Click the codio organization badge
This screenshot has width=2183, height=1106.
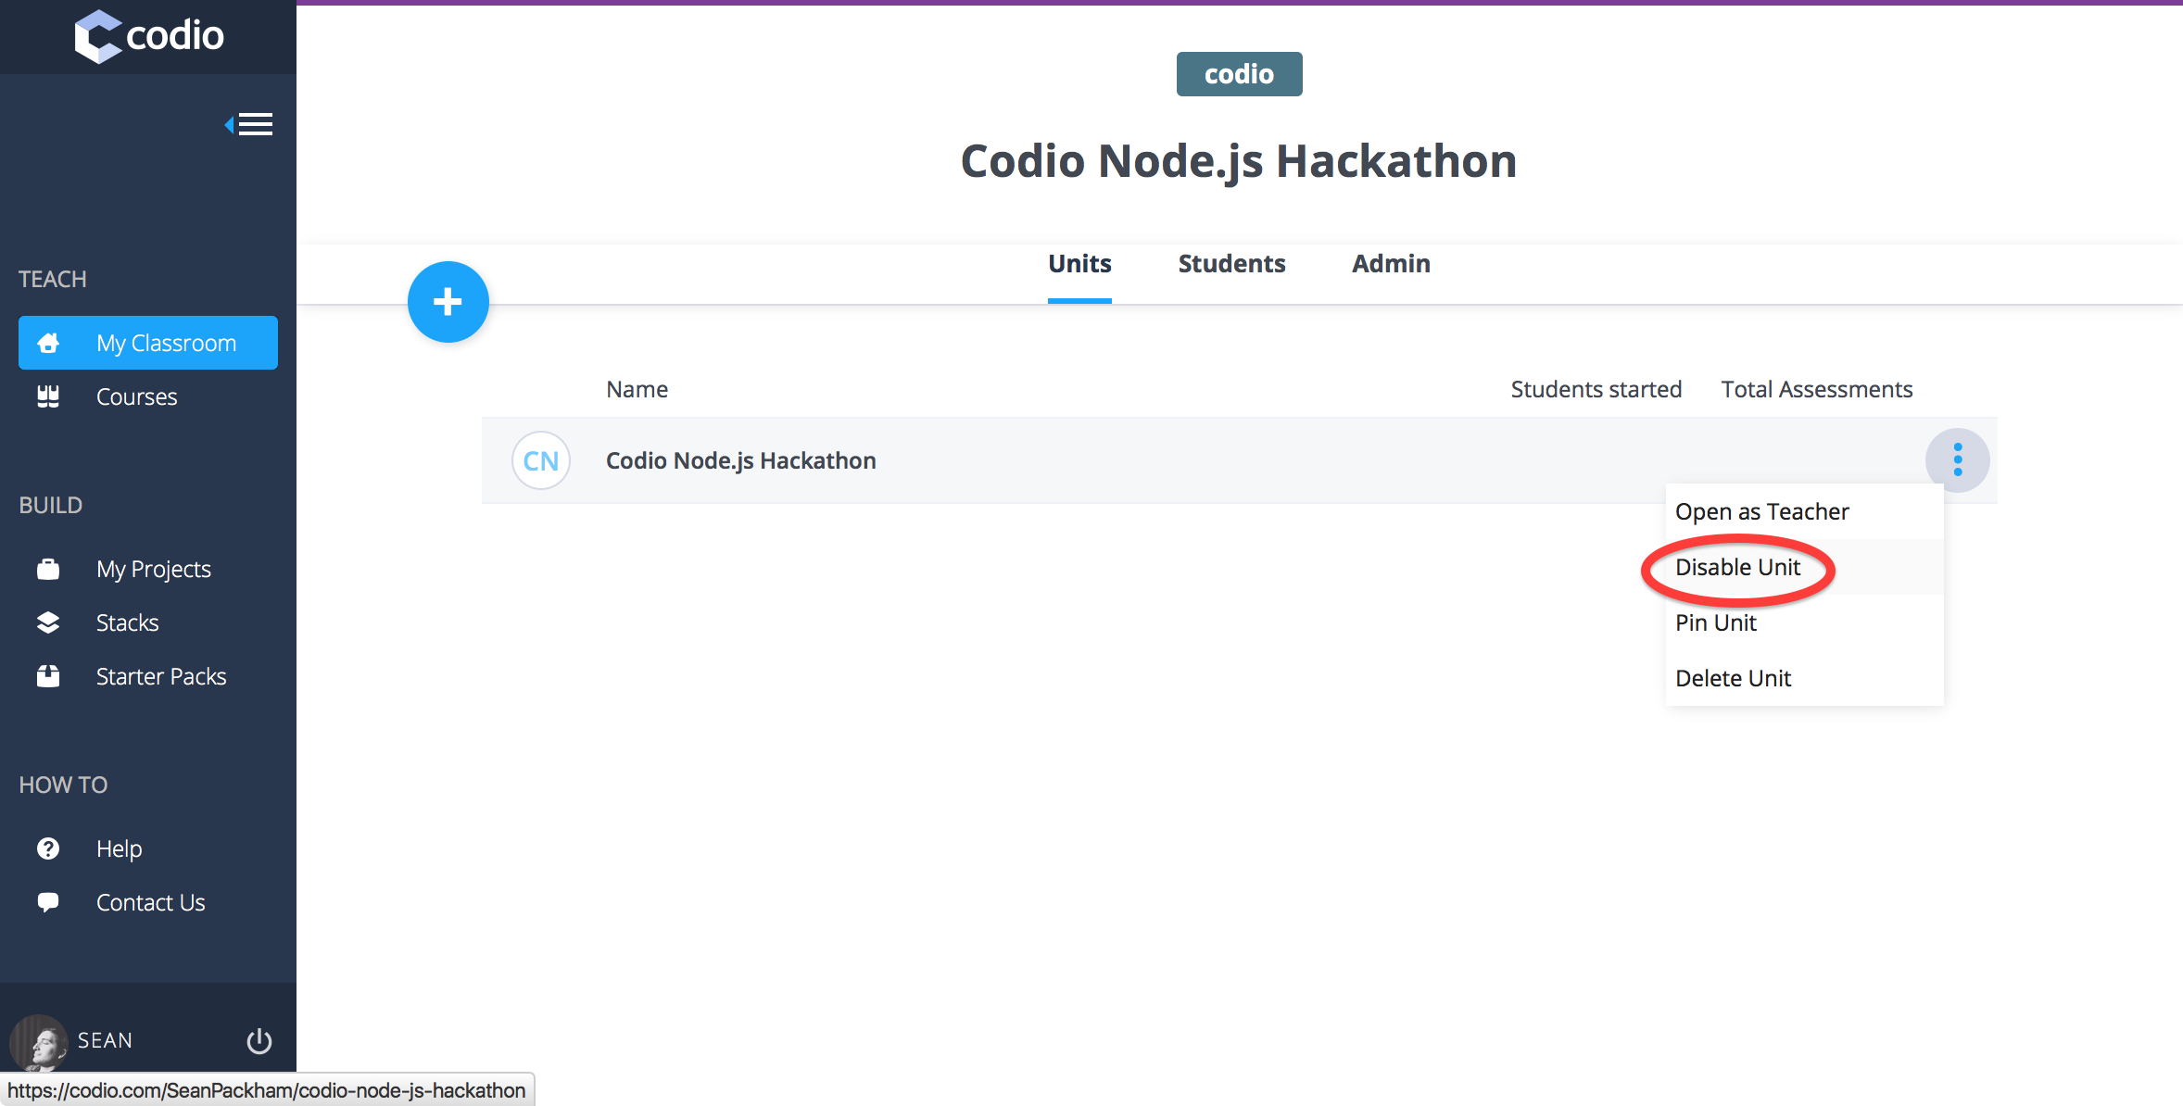tap(1239, 74)
